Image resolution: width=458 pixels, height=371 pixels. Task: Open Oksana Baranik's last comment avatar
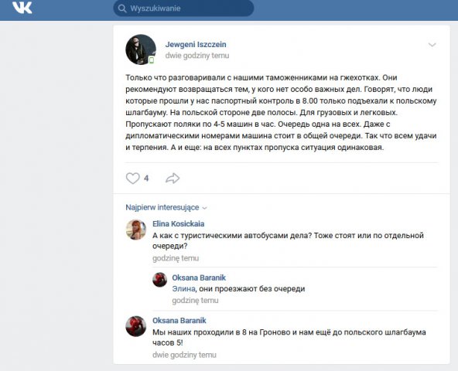pos(136,326)
